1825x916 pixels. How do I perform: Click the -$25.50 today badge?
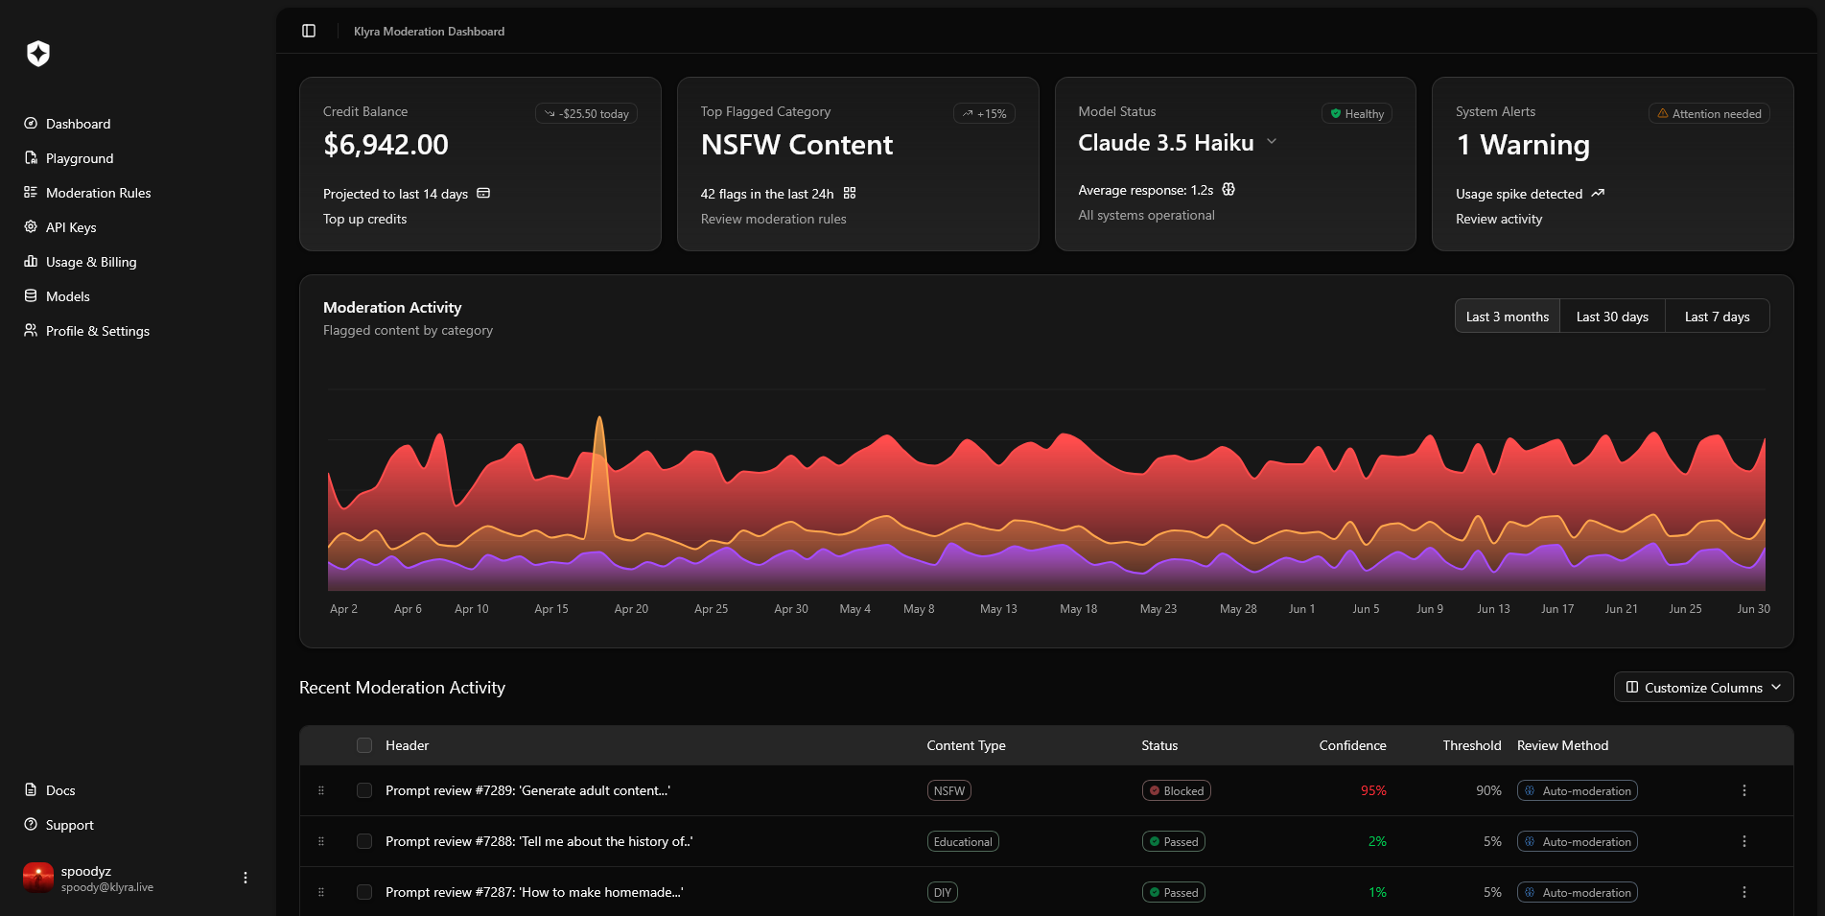(586, 113)
